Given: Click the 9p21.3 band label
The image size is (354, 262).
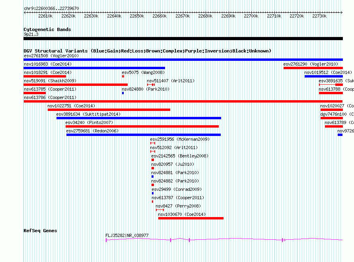Looking at the screenshot, I should [x=31, y=34].
